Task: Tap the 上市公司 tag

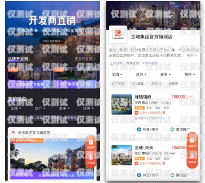Action: pos(116,63)
